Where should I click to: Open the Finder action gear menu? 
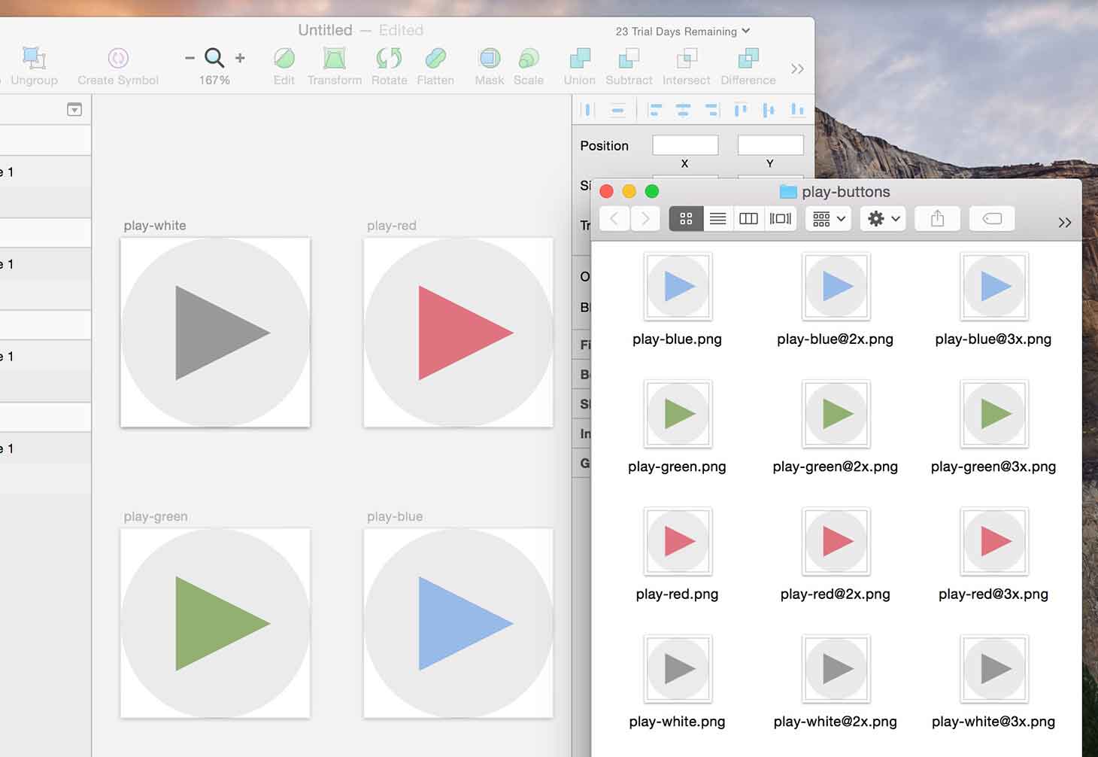click(x=883, y=219)
